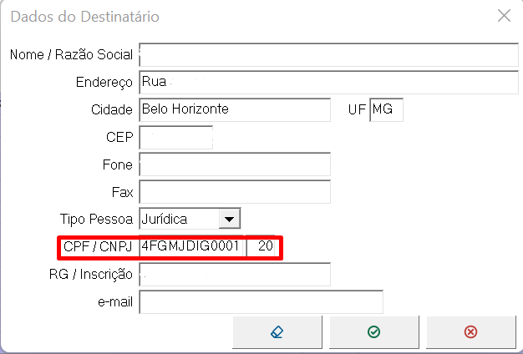The image size is (523, 354).
Task: Click the Nome / Razão Social field
Action: coord(329,55)
